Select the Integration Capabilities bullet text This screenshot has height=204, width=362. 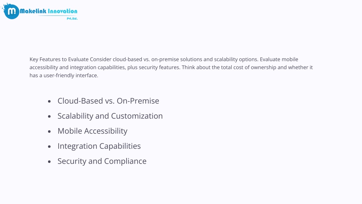[x=99, y=146]
